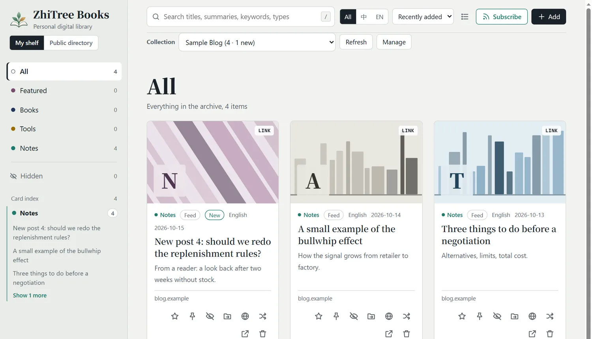Image resolution: width=592 pixels, height=339 pixels.
Task: Click shuffle icon on 'New post 4' card
Action: pos(262,316)
